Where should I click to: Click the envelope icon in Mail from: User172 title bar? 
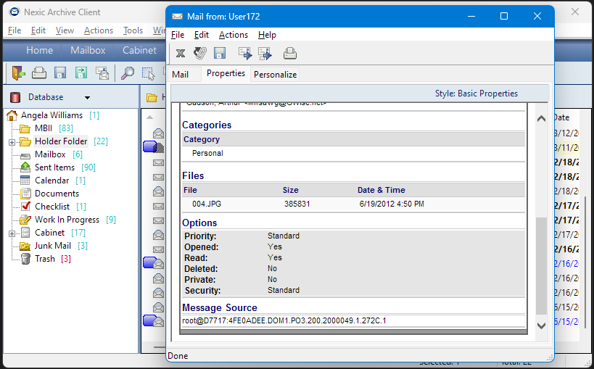coord(177,16)
